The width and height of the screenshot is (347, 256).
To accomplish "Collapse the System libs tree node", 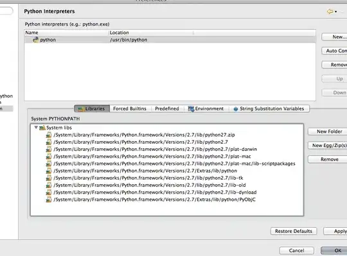I will [x=36, y=128].
